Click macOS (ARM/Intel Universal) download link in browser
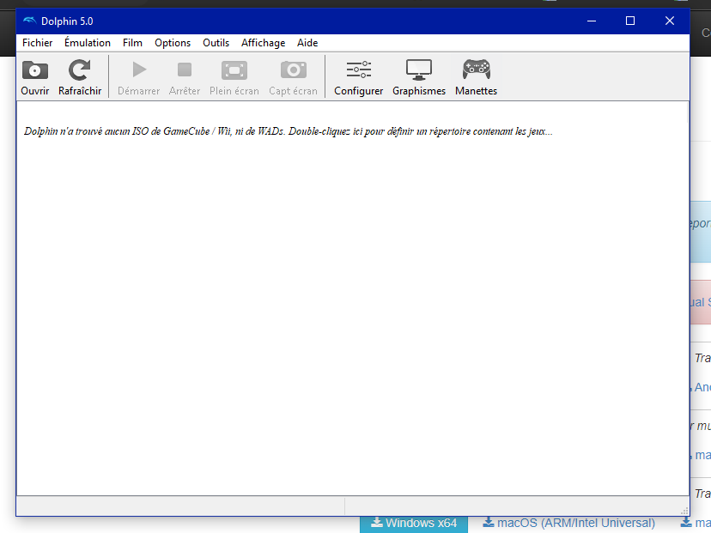The image size is (711, 533). [x=569, y=523]
